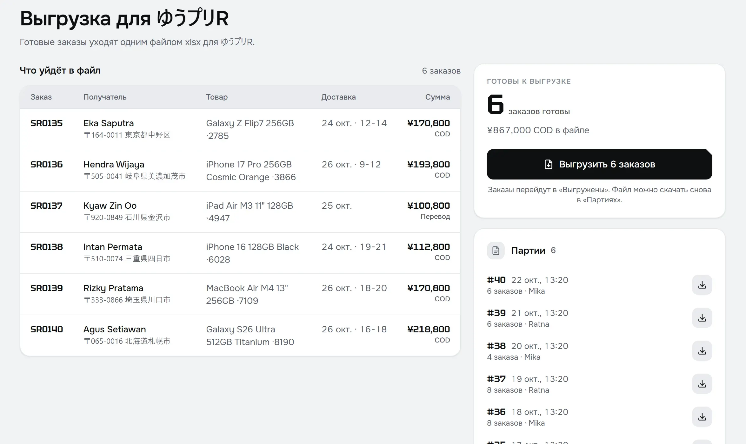Click the ¥100,800 Перевод amount
This screenshot has width=746, height=444.
pos(429,211)
